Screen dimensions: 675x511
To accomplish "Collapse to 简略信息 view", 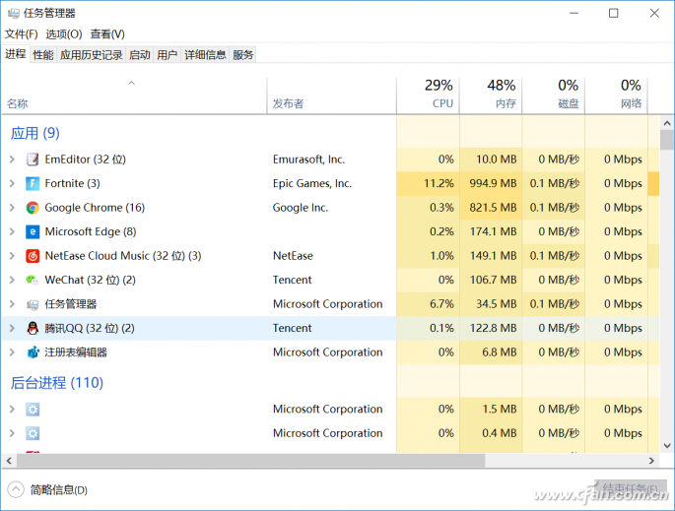I will [x=47, y=489].
